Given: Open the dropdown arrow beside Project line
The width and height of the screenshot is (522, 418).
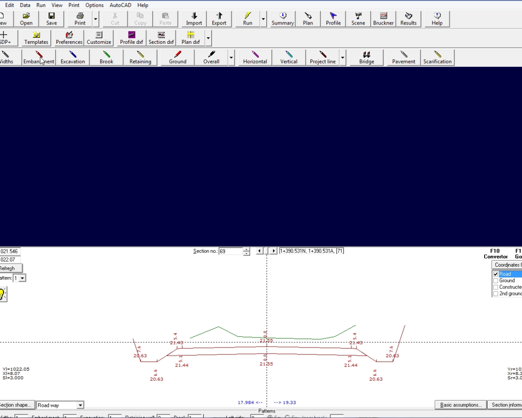Looking at the screenshot, I should [343, 58].
